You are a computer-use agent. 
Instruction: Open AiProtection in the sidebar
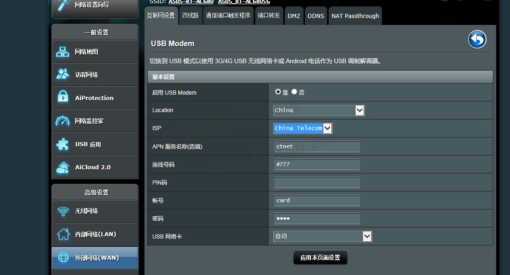pos(95,98)
